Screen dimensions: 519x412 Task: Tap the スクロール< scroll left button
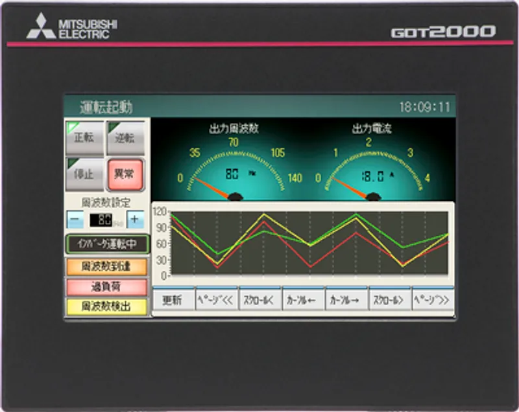tap(260, 299)
